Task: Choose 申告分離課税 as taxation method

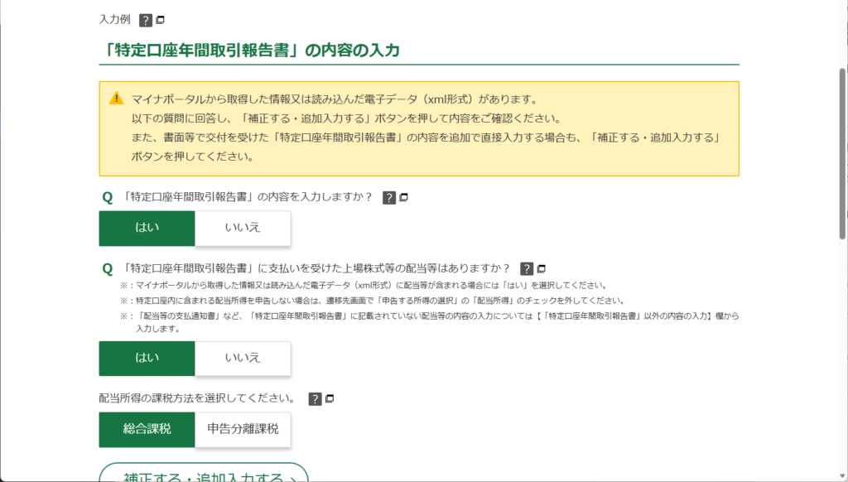Action: point(243,430)
